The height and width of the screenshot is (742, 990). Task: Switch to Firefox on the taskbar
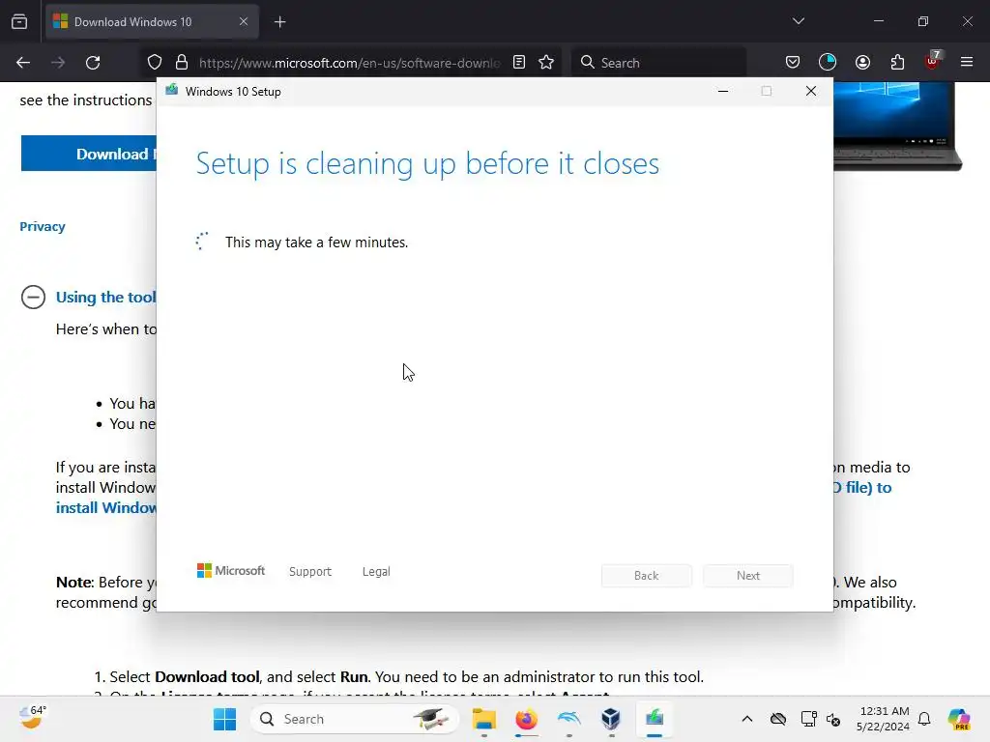pyautogui.click(x=527, y=719)
